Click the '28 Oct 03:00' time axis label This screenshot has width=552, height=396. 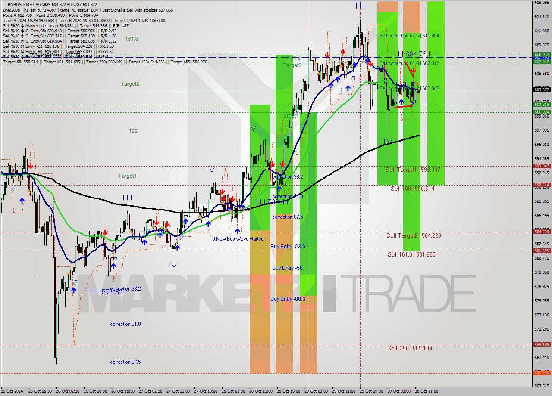tap(233, 391)
